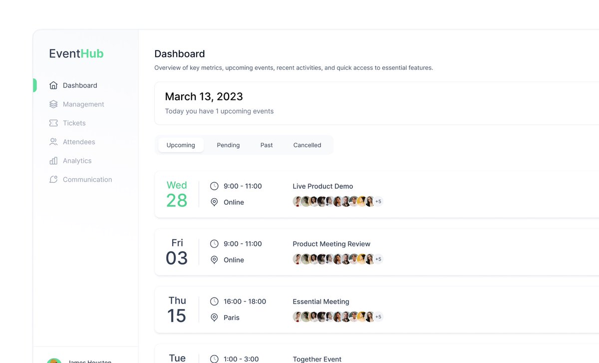Click Online text under Live Product Demo
The width and height of the screenshot is (599, 363).
[234, 202]
